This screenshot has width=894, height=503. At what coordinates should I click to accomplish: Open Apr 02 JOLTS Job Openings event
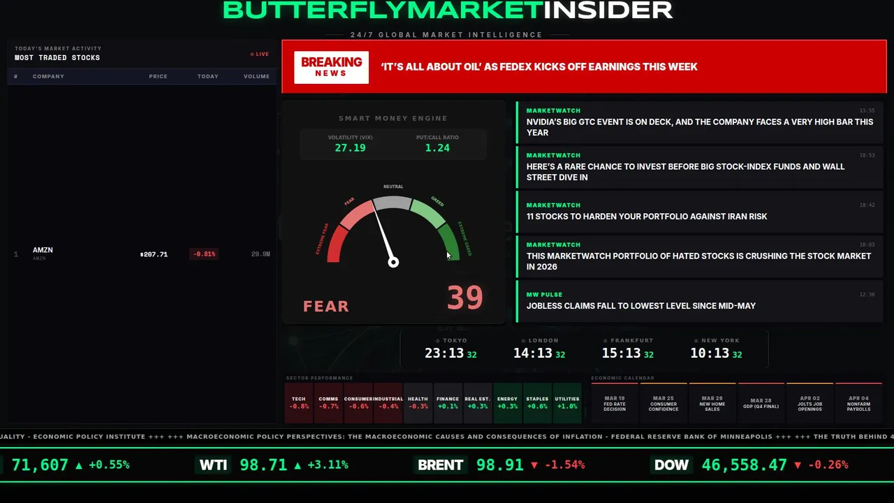(810, 403)
